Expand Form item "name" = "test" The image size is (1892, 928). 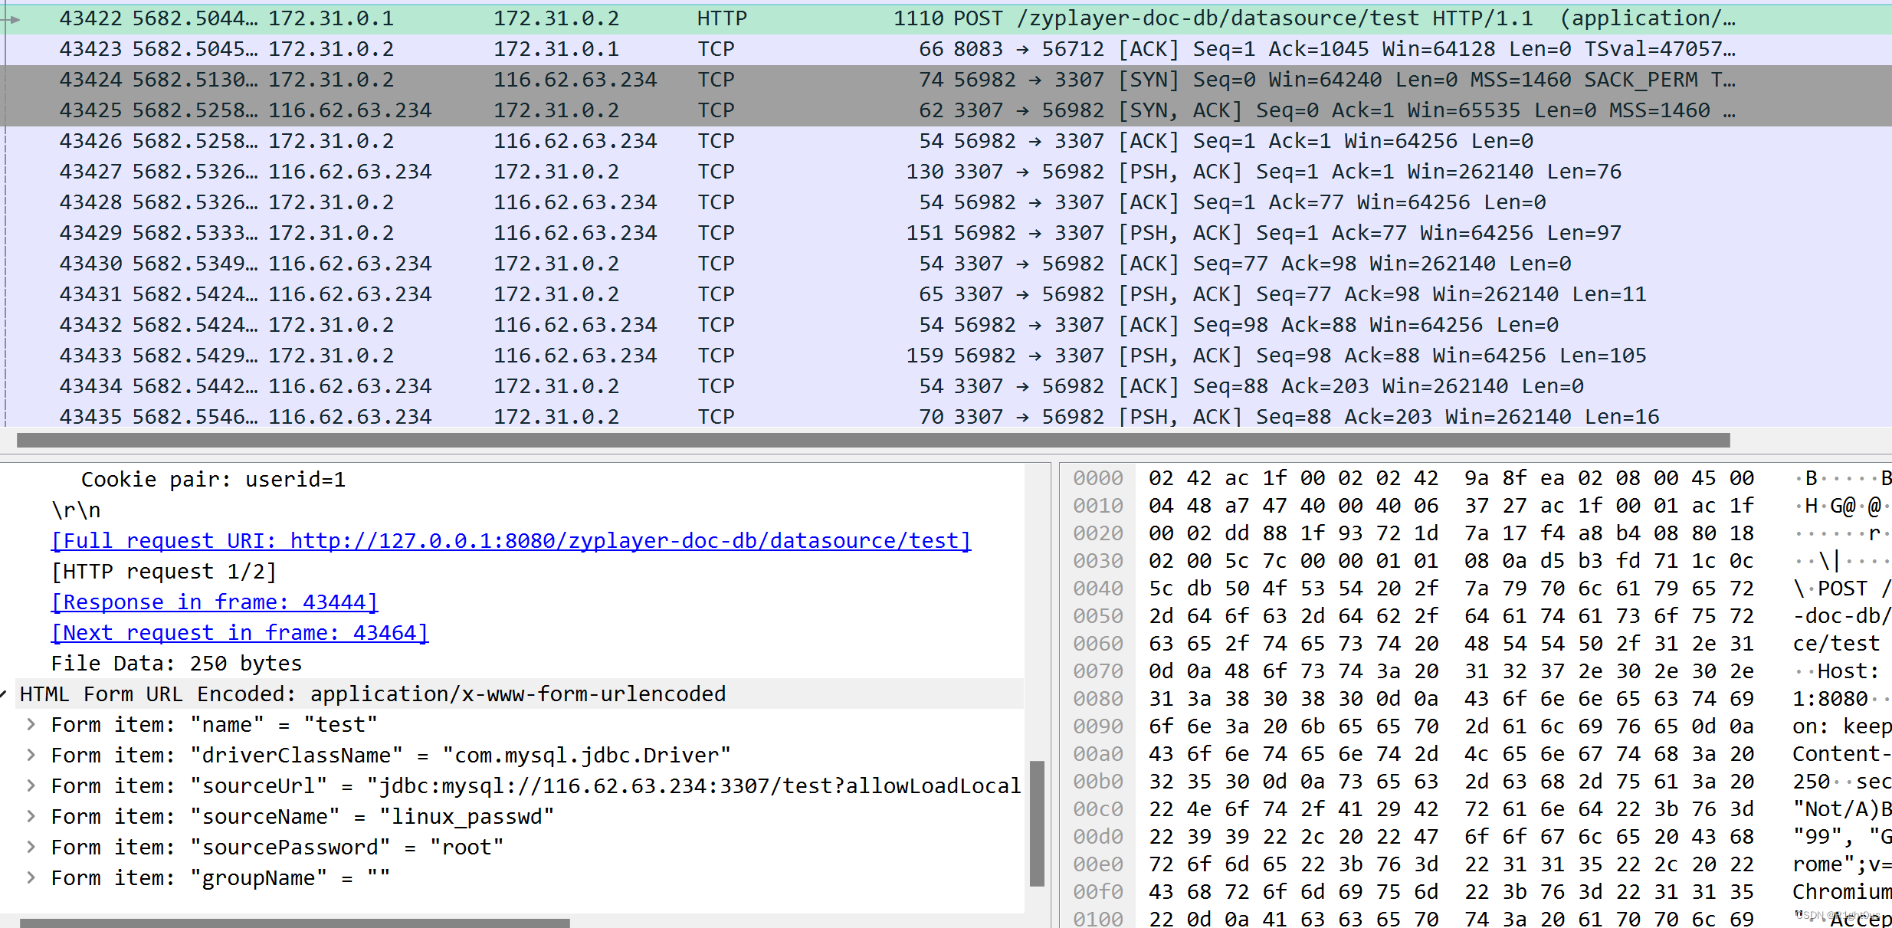point(31,724)
